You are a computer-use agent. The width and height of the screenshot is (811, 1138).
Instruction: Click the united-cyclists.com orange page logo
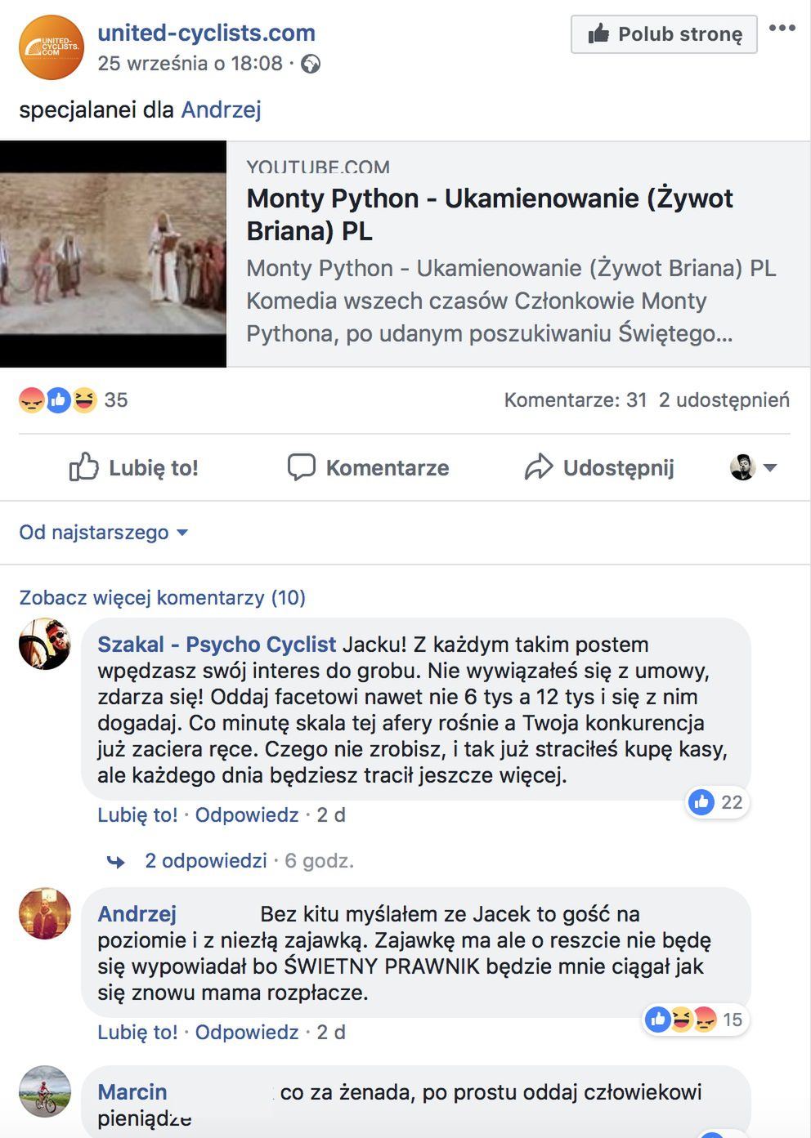coord(51,47)
